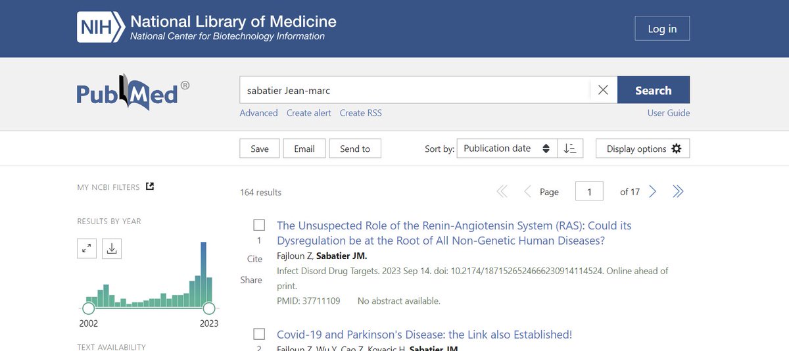The image size is (789, 351).
Task: Open the Send to menu
Action: (x=355, y=149)
